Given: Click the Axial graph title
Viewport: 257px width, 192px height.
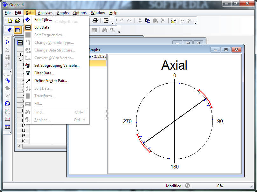Looking at the screenshot, I should click(174, 65).
